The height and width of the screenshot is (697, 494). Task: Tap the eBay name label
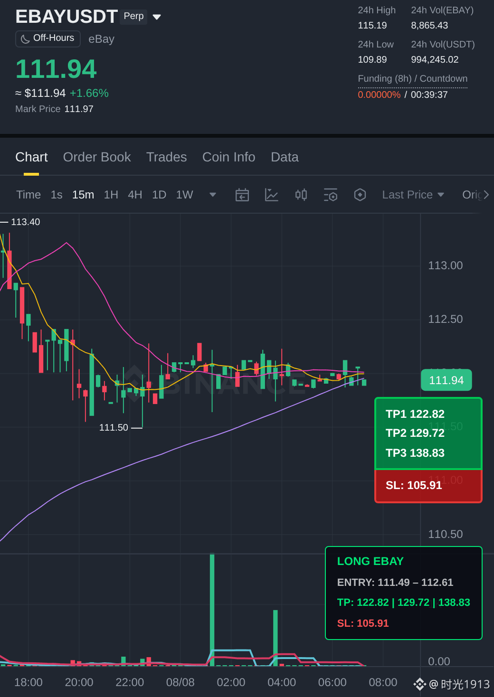(x=101, y=39)
